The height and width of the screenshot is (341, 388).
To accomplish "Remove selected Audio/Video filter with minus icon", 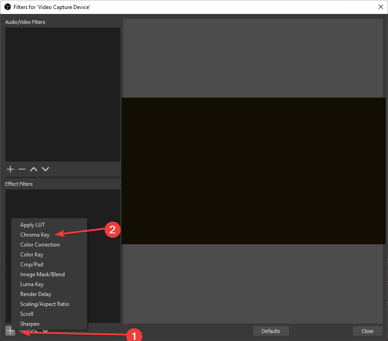I will coord(22,169).
